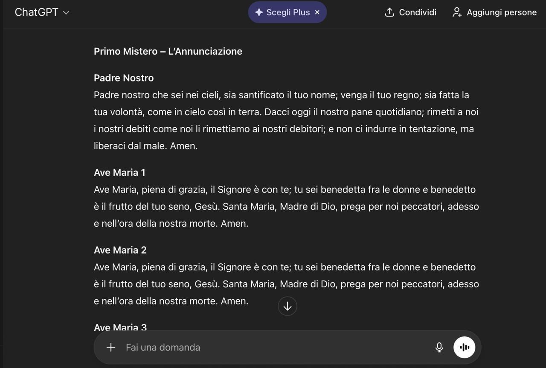
Task: Click the add-person icon
Action: [457, 12]
